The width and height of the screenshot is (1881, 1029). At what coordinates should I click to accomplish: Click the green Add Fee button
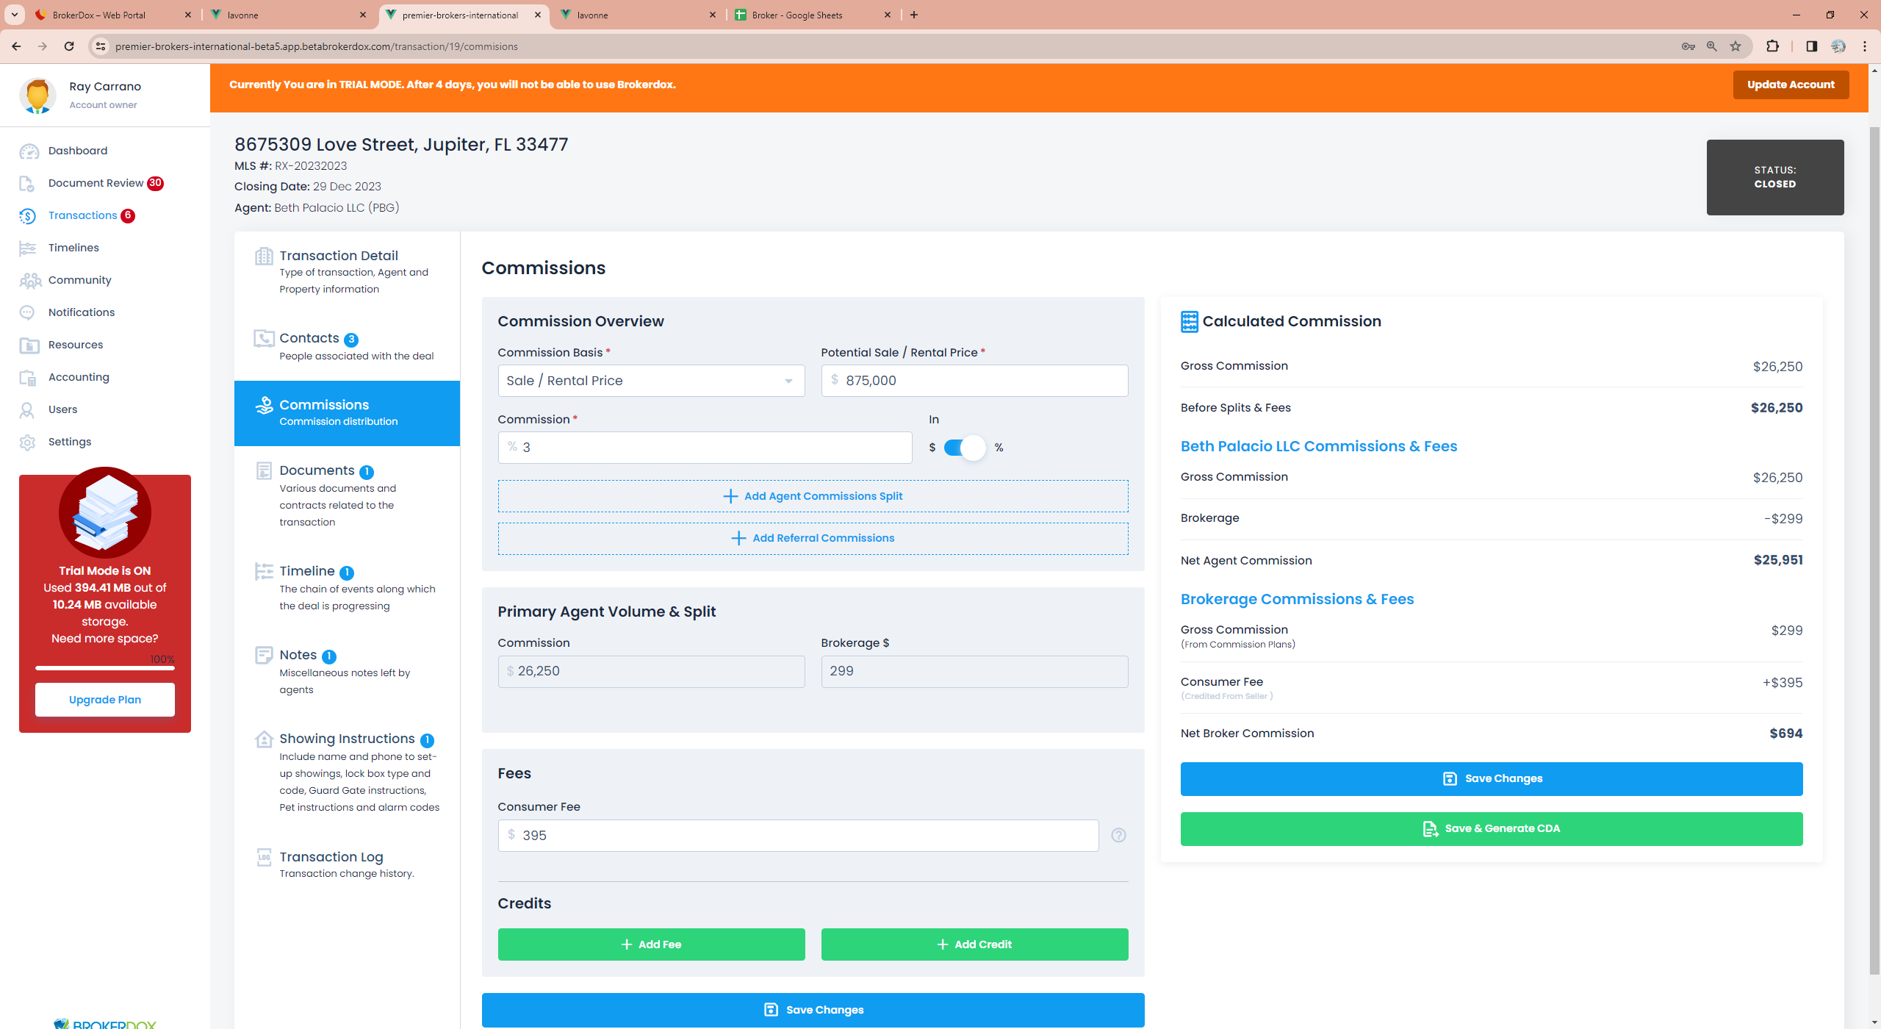tap(651, 944)
